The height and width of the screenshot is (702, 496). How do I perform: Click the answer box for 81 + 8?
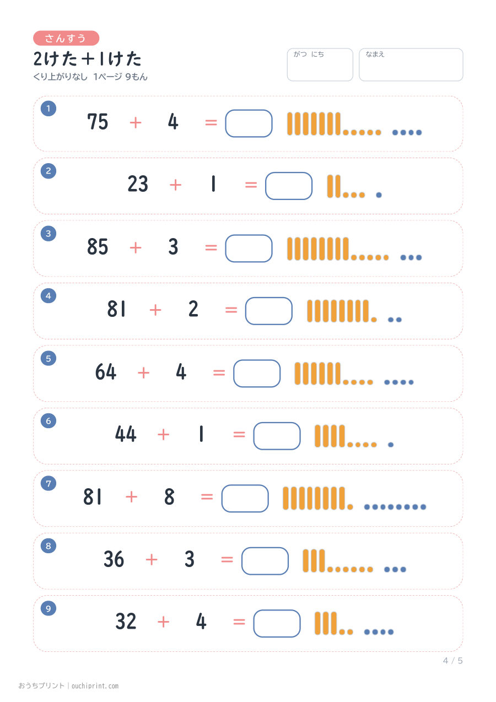pos(245,498)
